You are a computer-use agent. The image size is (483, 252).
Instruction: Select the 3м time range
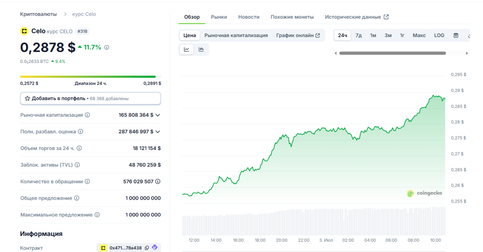388,35
